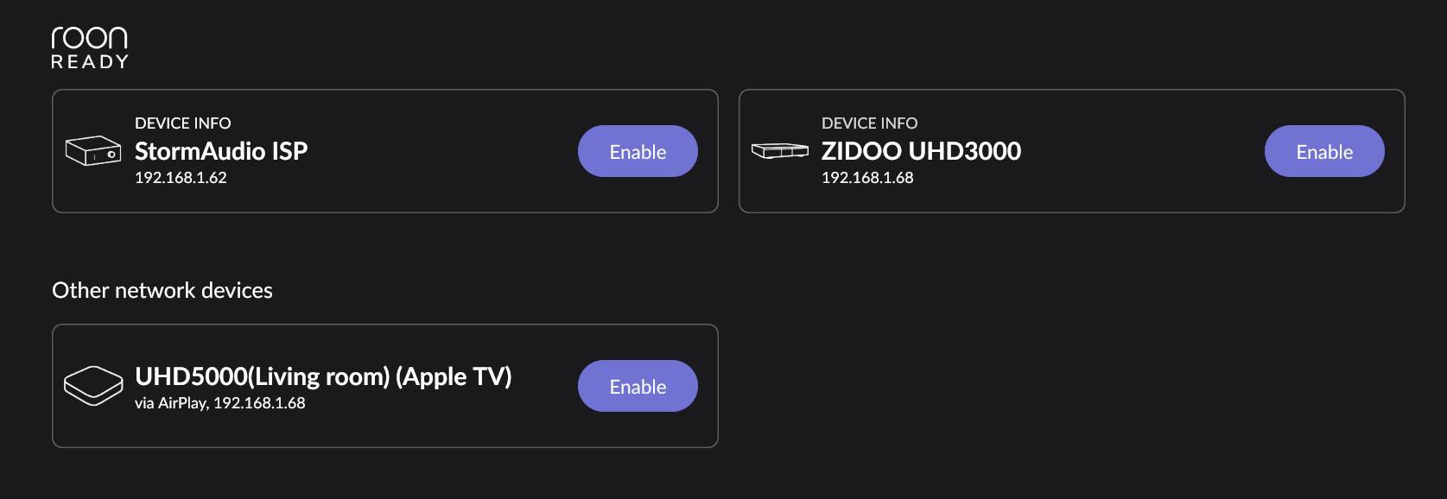Viewport: 1447px width, 499px height.
Task: Click IP address under ZIDOO UHD3000
Action: pos(867,178)
